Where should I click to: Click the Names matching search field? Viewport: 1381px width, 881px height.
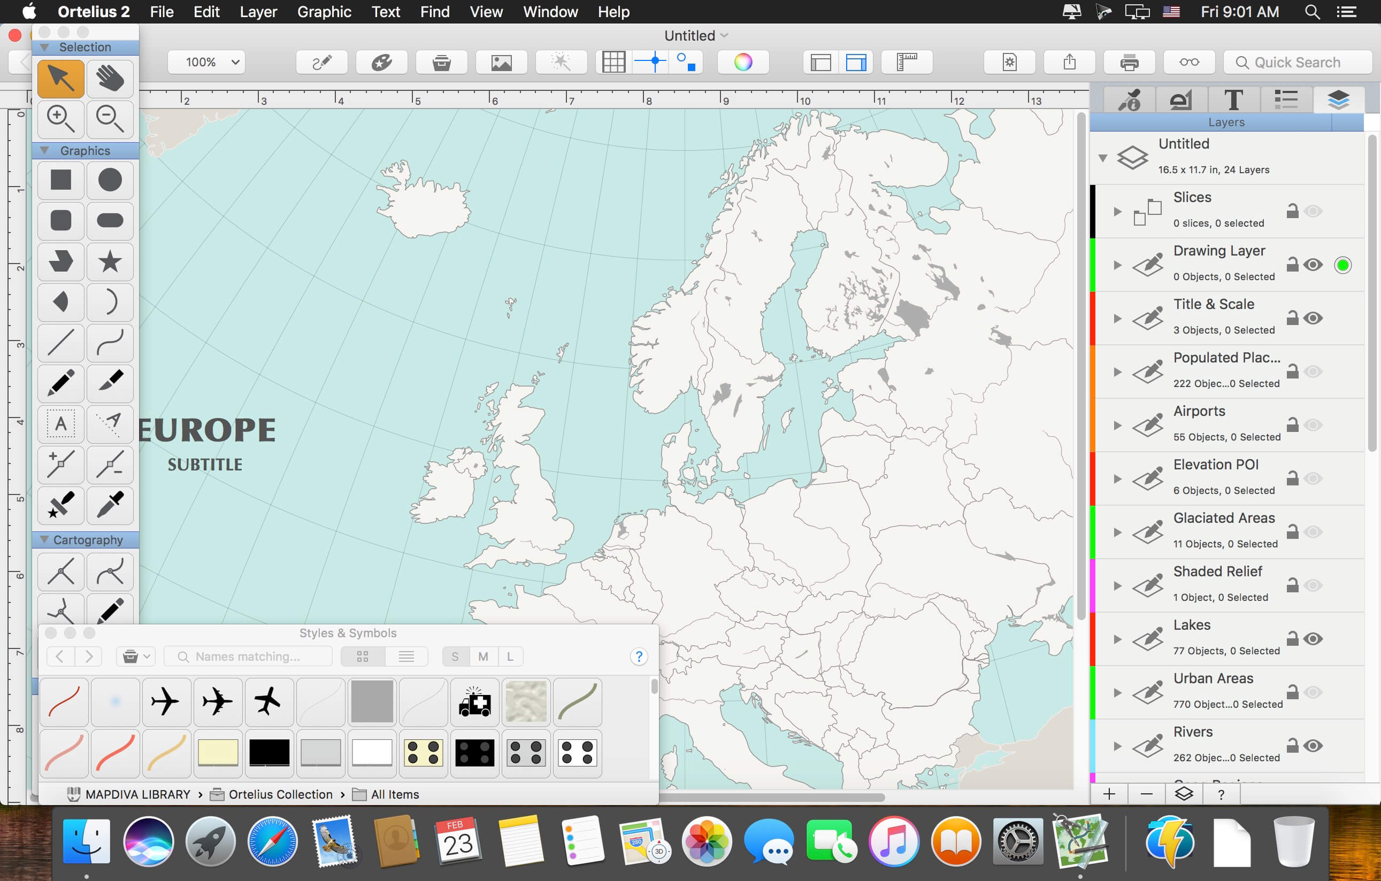tap(248, 656)
